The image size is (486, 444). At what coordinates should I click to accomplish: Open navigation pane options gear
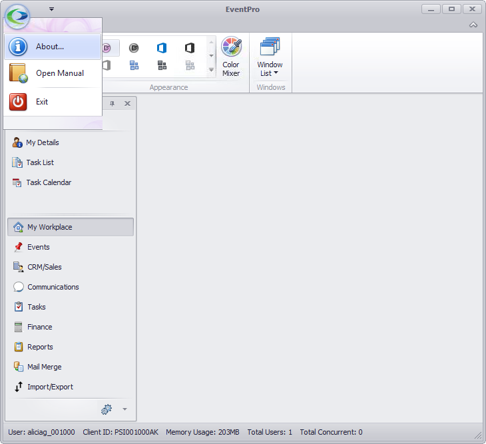tap(107, 409)
